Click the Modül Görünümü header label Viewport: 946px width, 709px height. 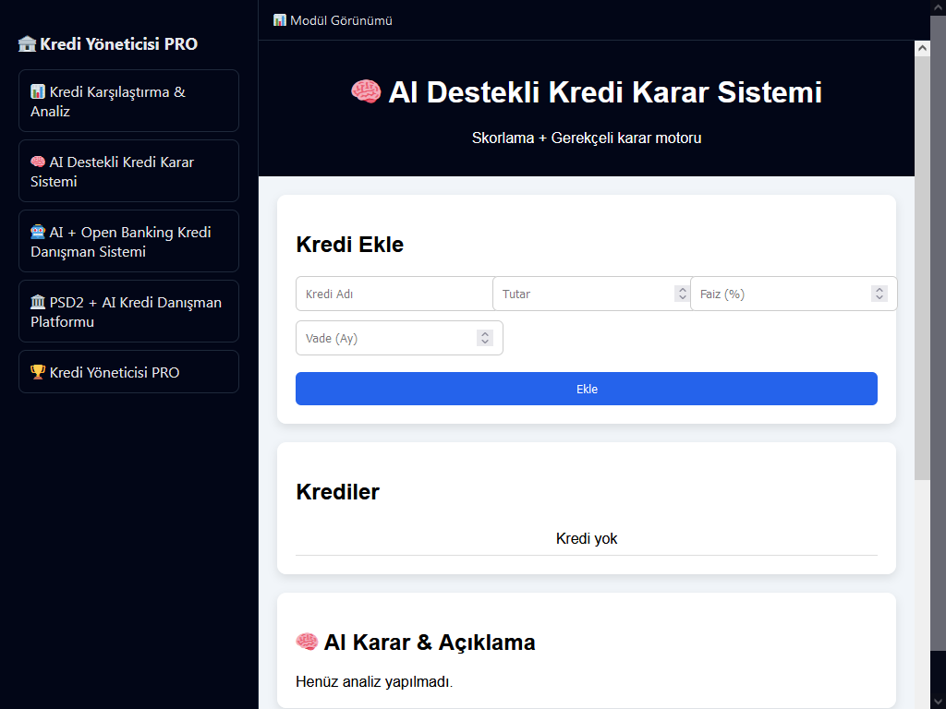pyautogui.click(x=341, y=20)
